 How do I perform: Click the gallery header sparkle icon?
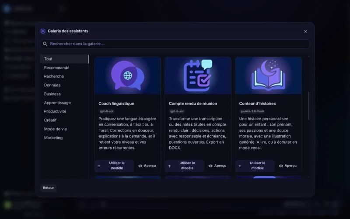coord(43,31)
